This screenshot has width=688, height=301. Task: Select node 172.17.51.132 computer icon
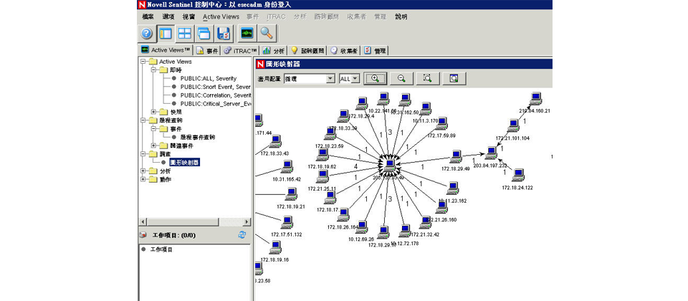[287, 222]
